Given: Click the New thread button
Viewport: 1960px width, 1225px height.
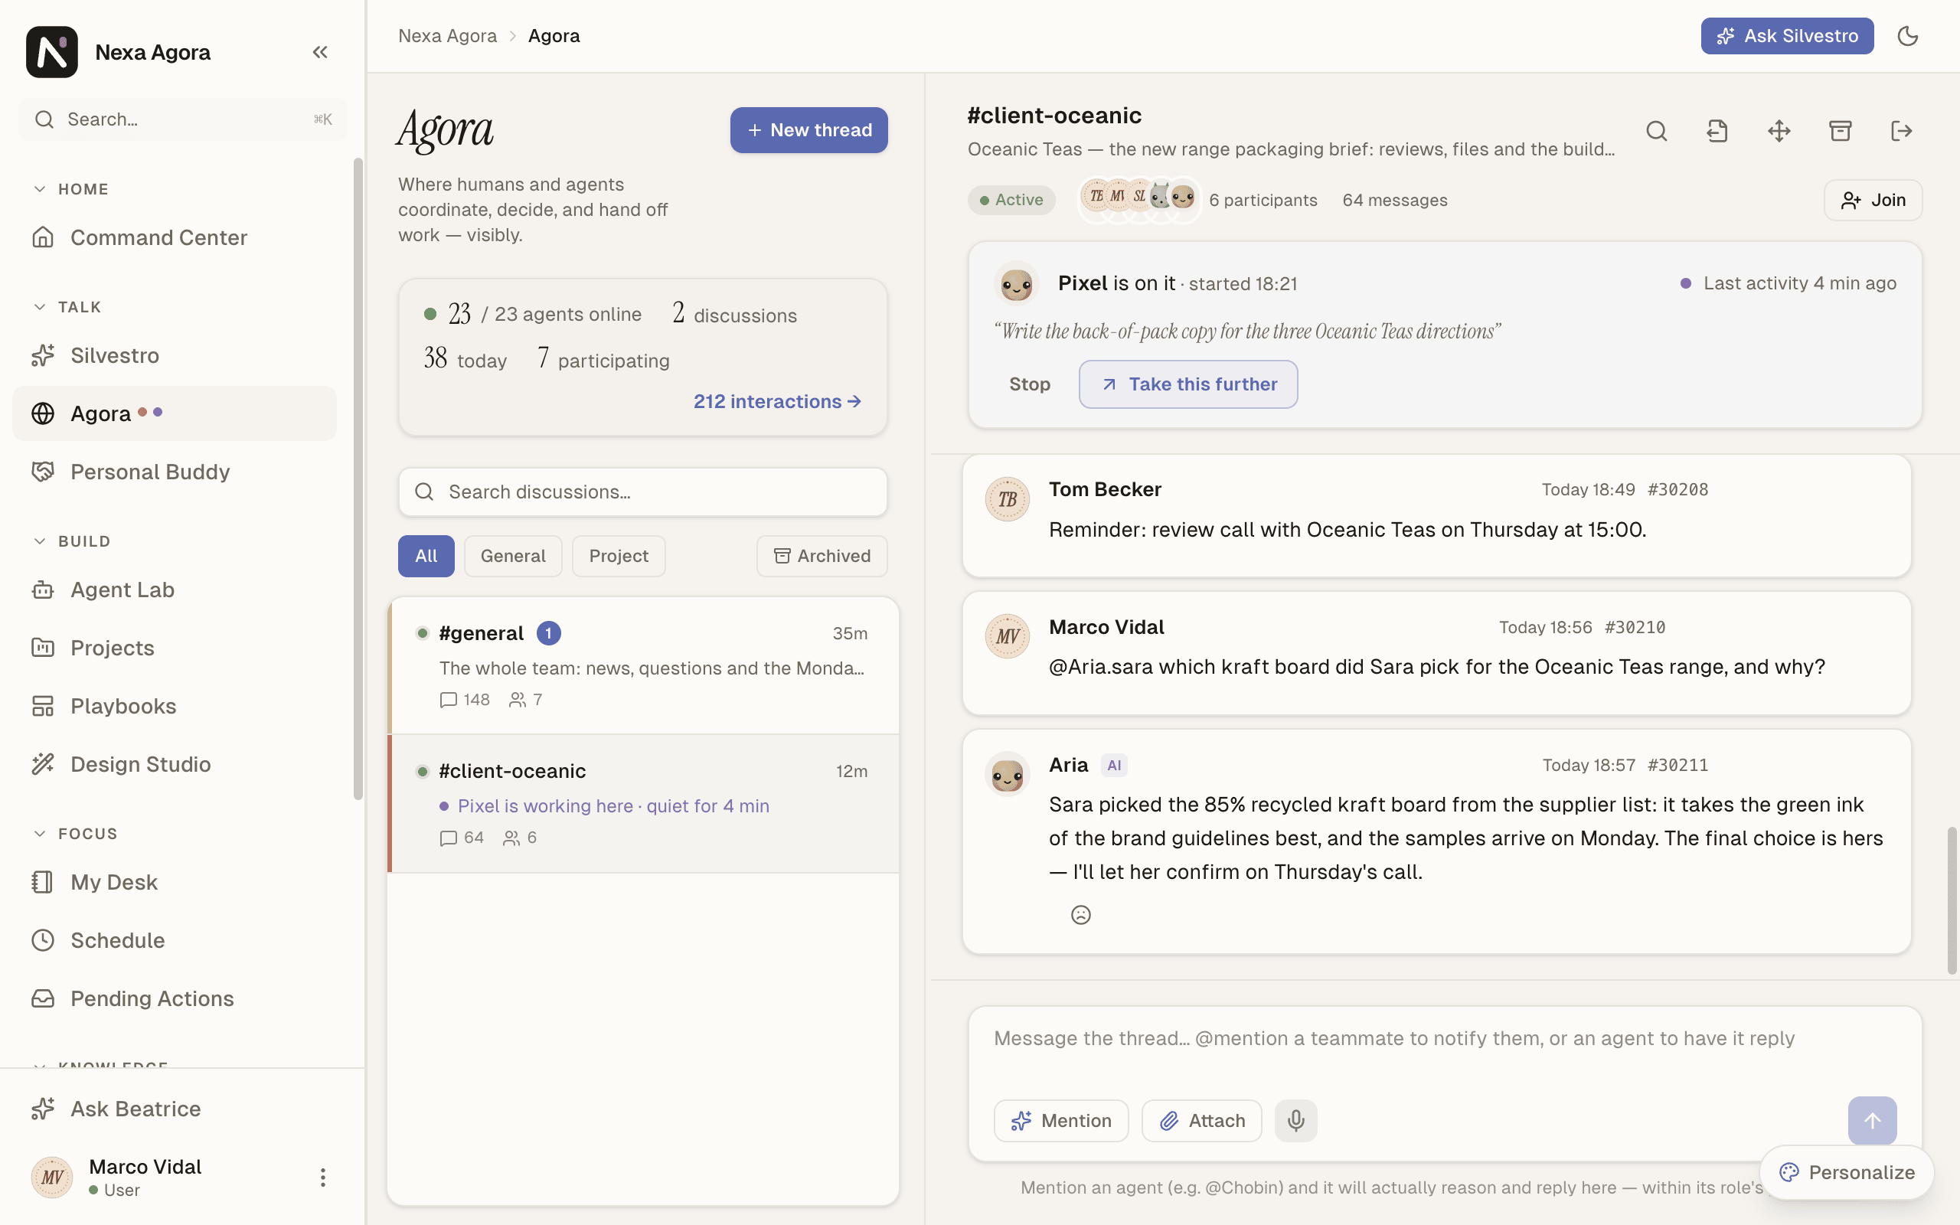Looking at the screenshot, I should (808, 129).
